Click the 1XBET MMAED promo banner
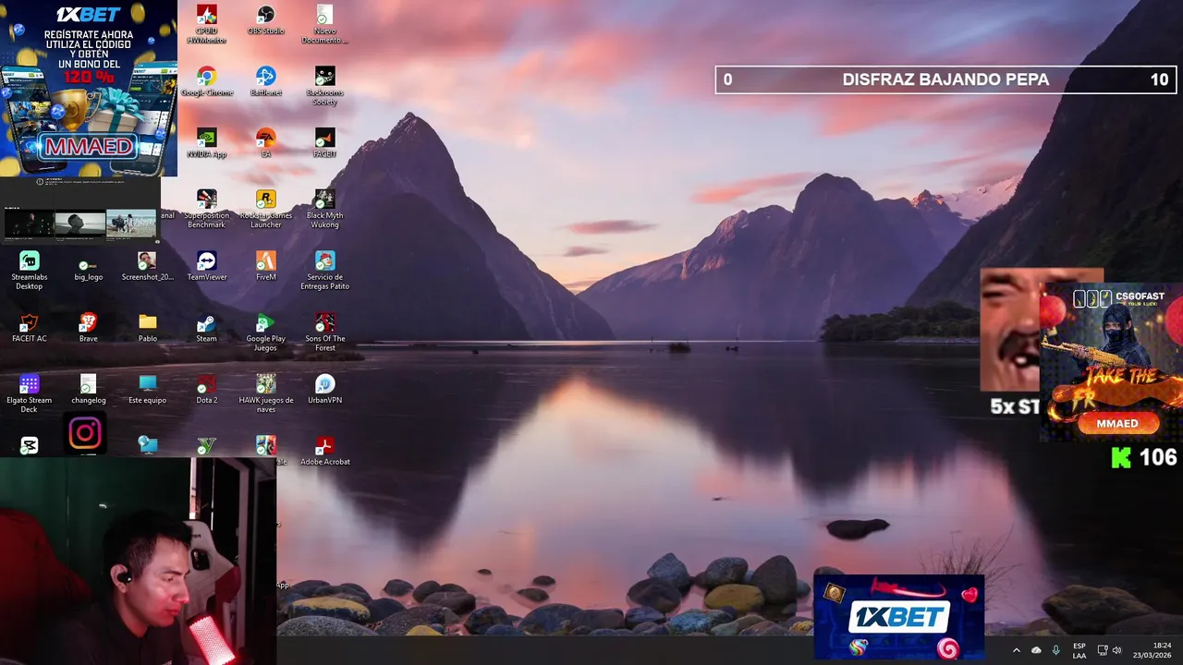 [89, 88]
